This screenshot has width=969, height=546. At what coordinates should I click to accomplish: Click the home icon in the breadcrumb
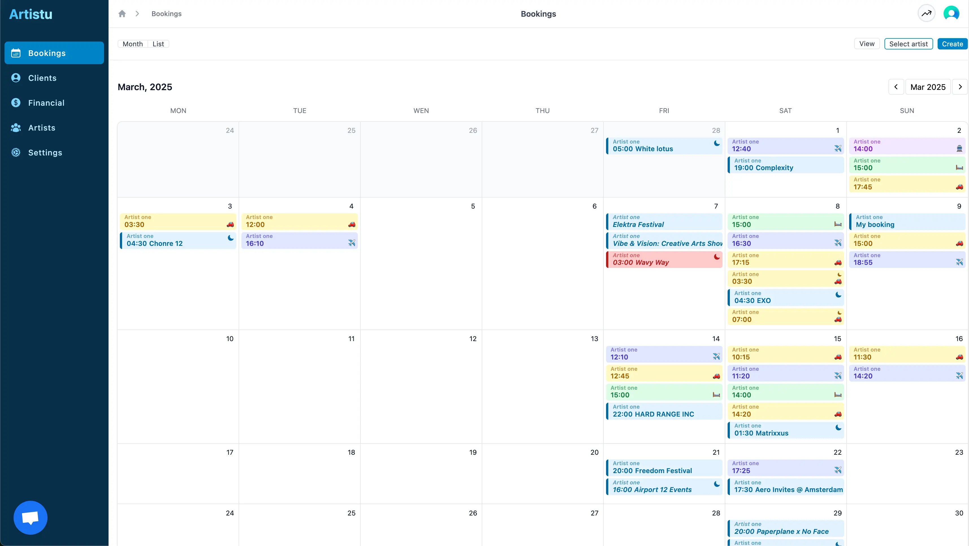pos(122,14)
